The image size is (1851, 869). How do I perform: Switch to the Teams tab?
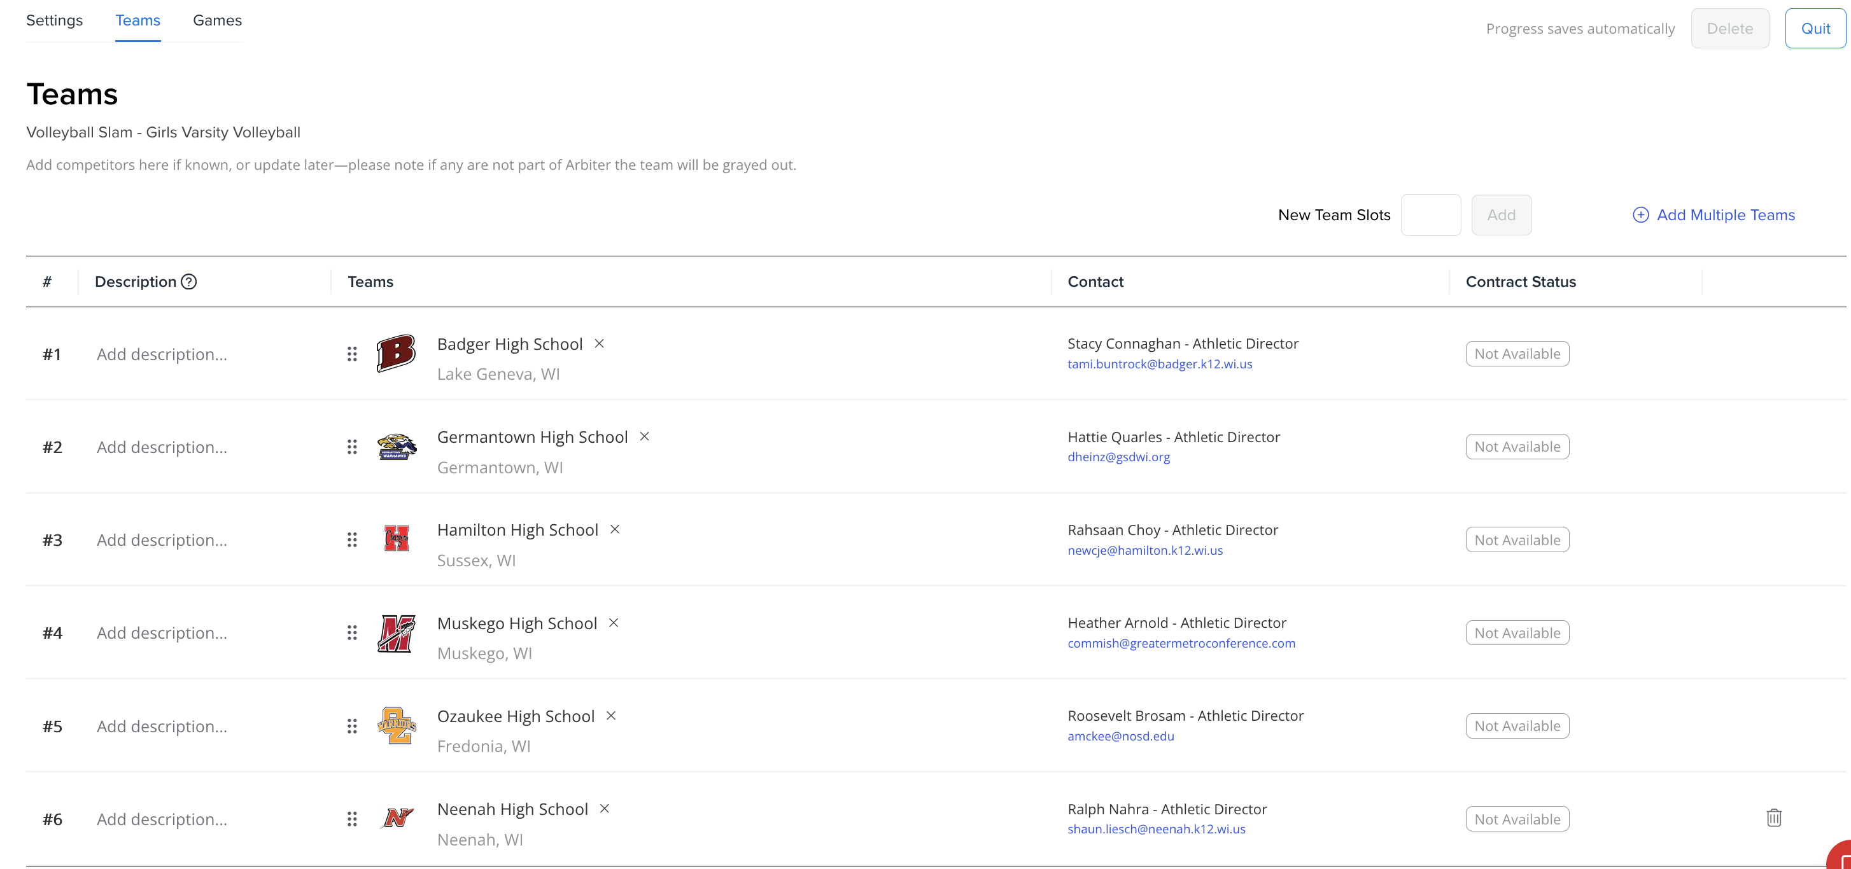138,20
